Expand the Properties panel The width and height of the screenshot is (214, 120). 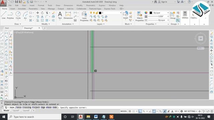(x=151, y=24)
